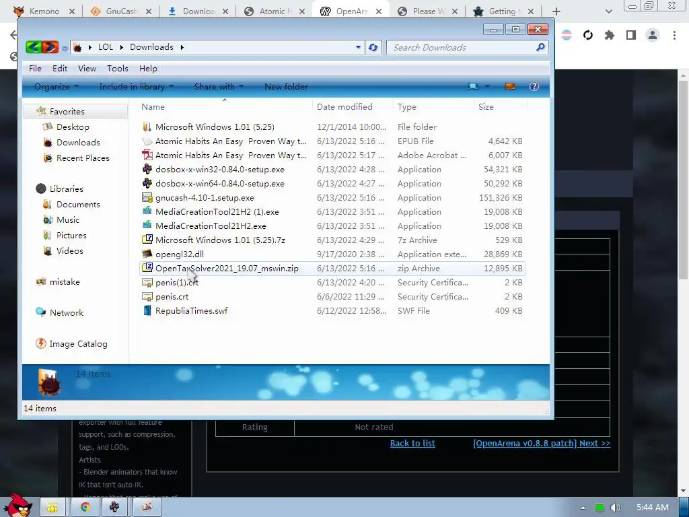Click the volume speaker tray icon
689x517 pixels.
615,508
